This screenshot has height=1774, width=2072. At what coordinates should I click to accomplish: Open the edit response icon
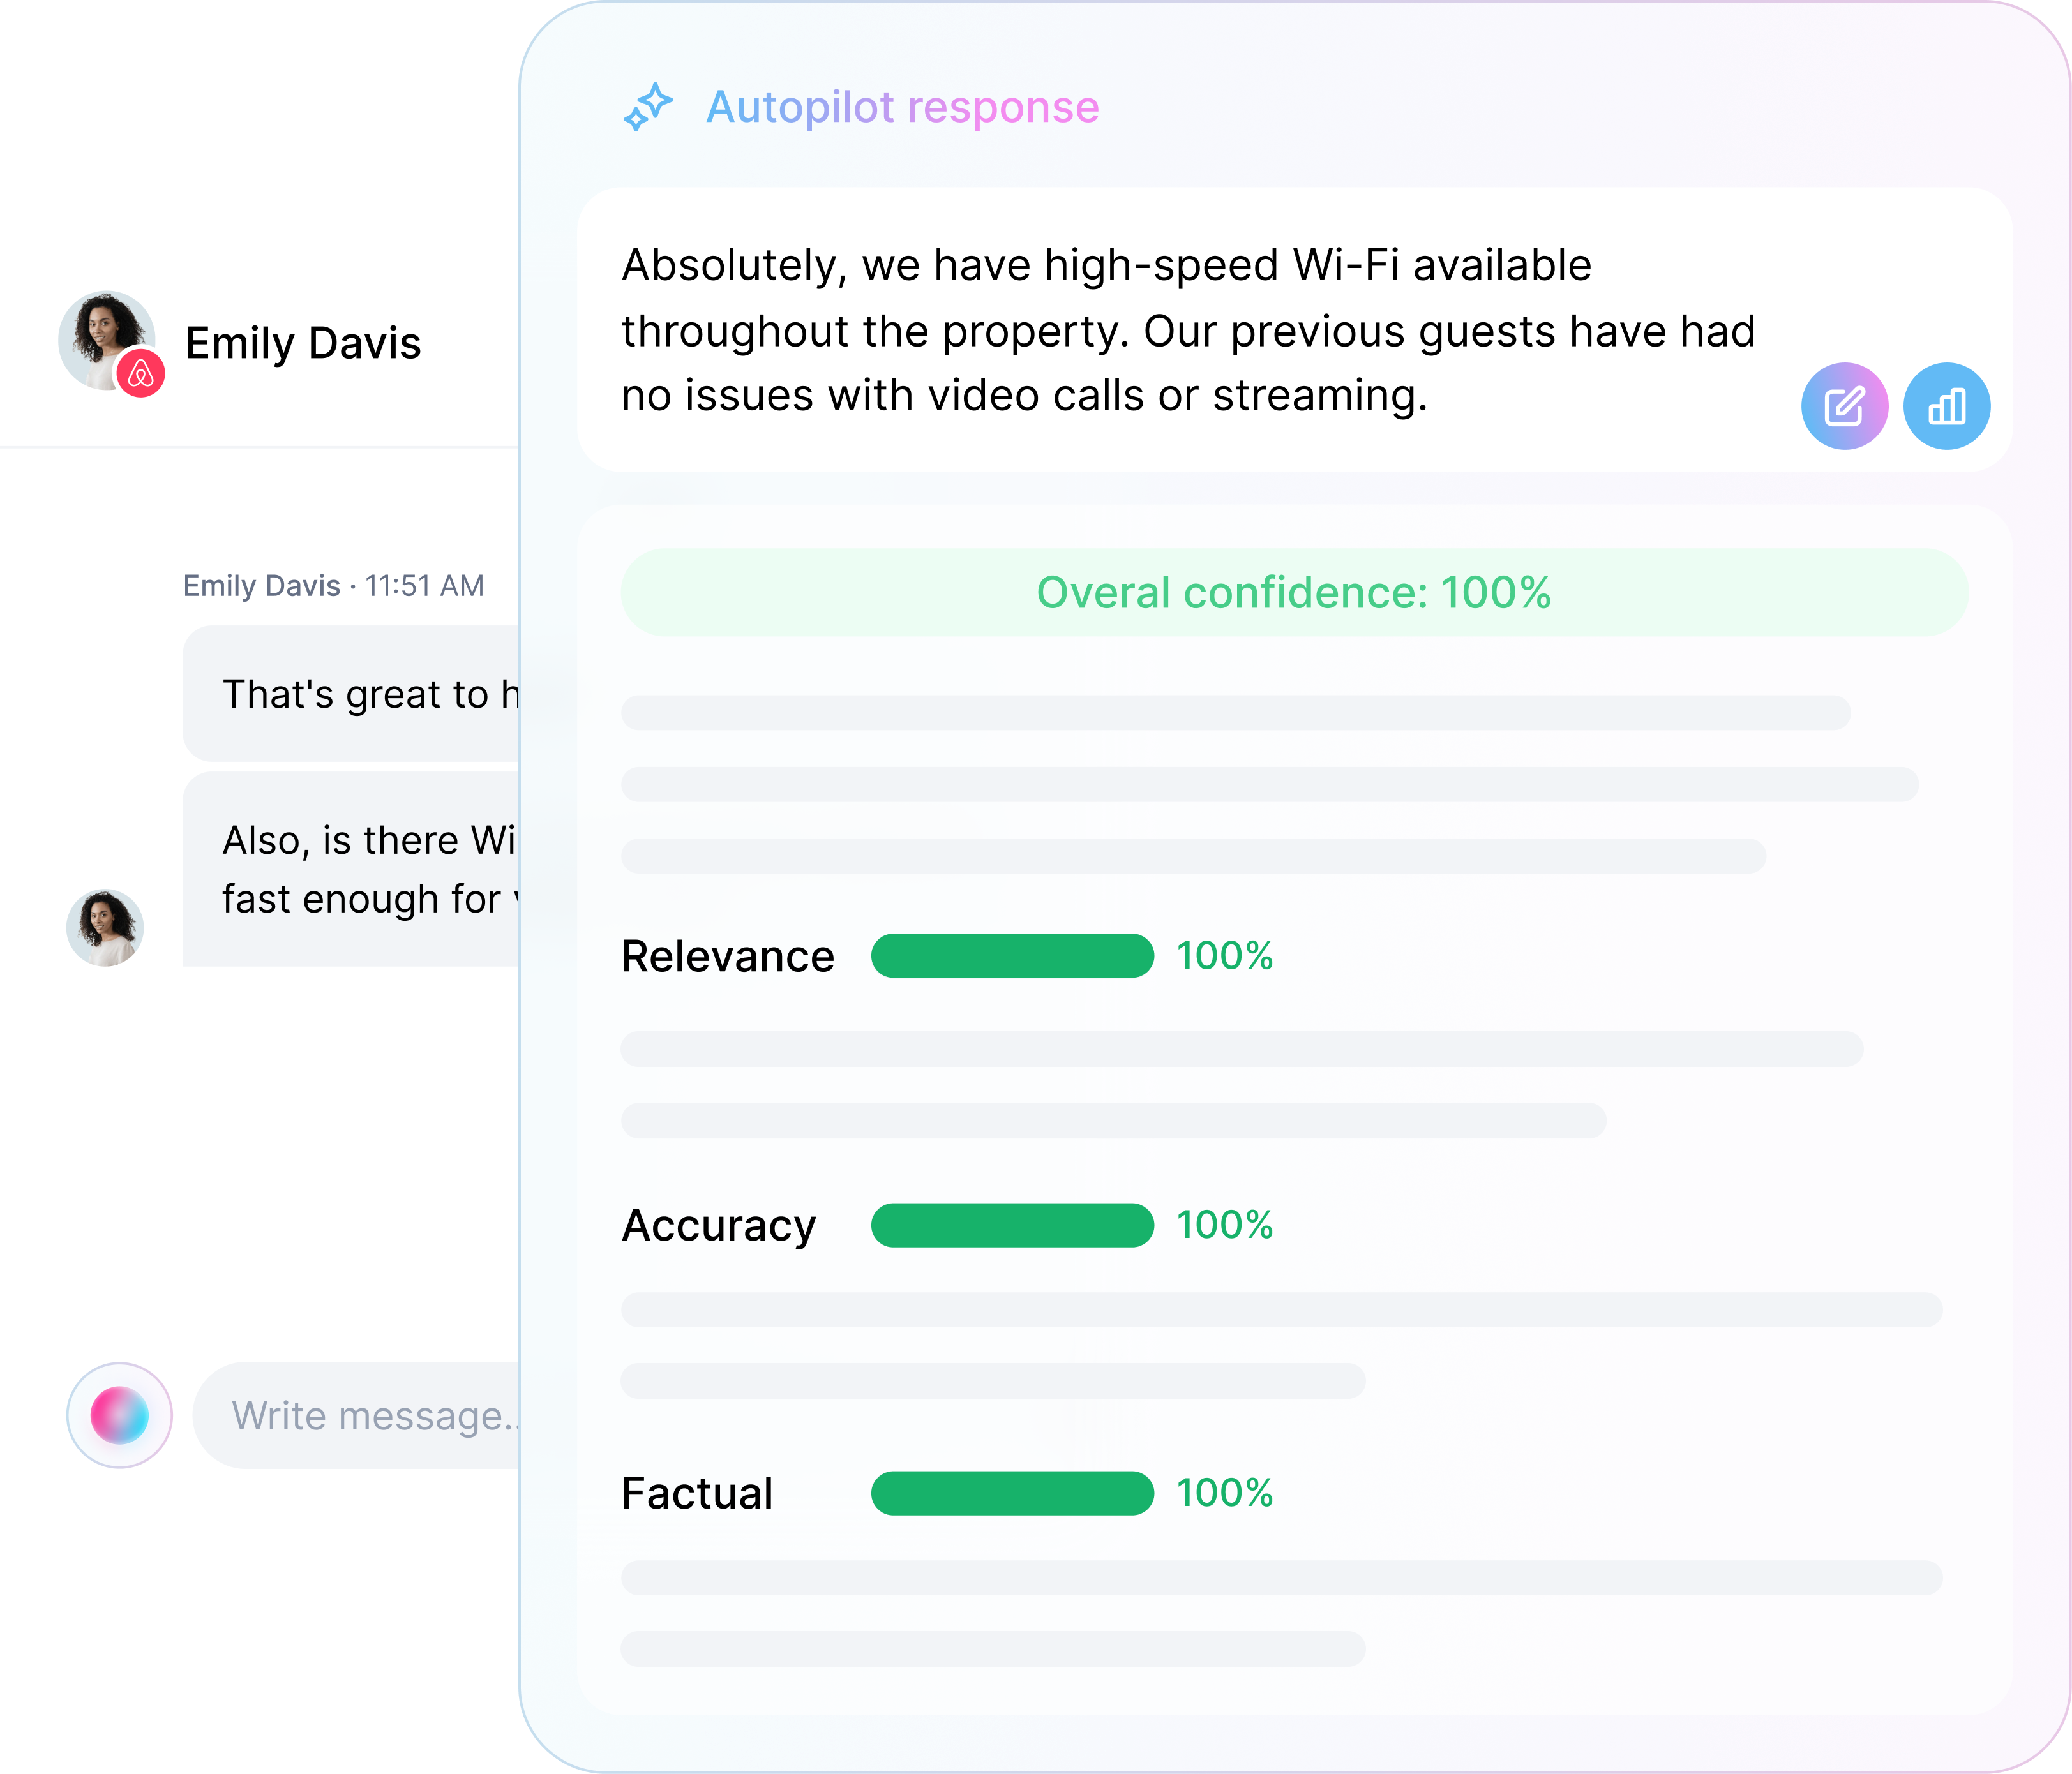1845,405
